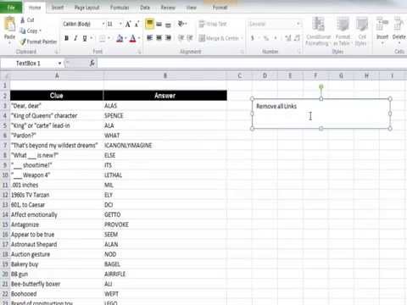Click the fx Insert Function icon

pyautogui.click(x=92, y=64)
